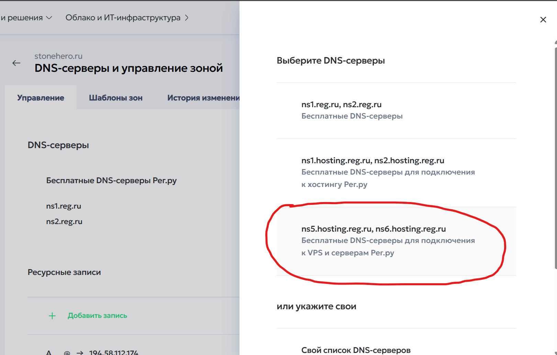Image resolution: width=557 pixels, height=355 pixels.
Task: Choose ns1.hosting.reg.ru, ns2.hosting.reg.ru option
Action: (396, 173)
